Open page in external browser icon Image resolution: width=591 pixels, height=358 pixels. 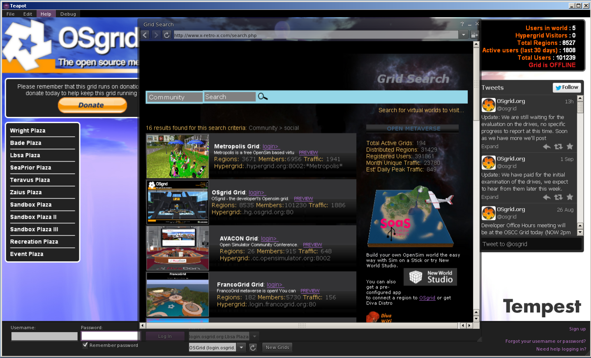click(474, 35)
